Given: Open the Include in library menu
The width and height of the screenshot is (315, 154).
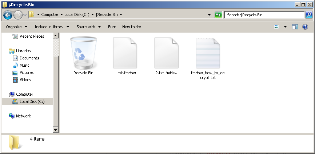Looking at the screenshot, I should (51, 27).
